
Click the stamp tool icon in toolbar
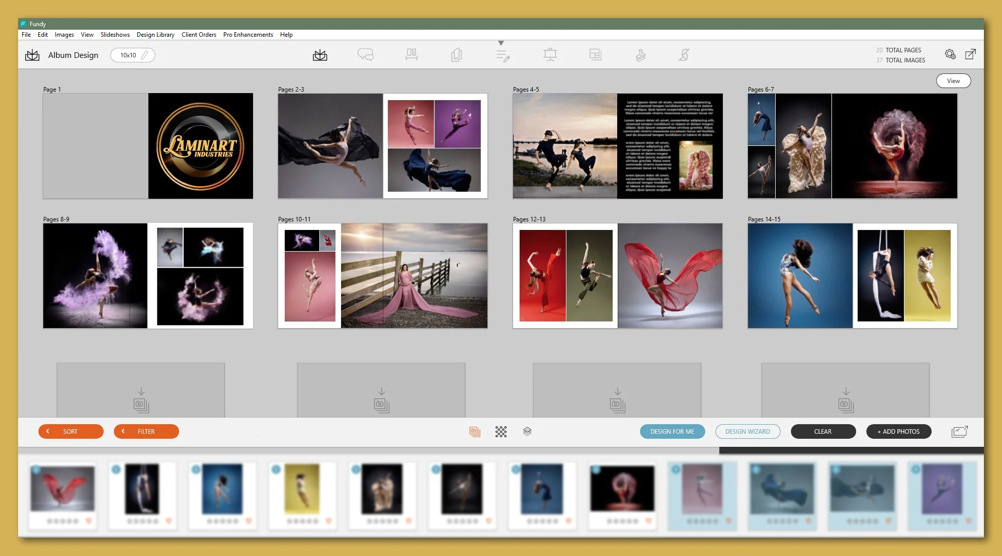pos(640,54)
